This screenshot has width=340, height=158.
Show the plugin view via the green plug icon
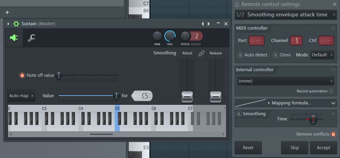(x=14, y=38)
